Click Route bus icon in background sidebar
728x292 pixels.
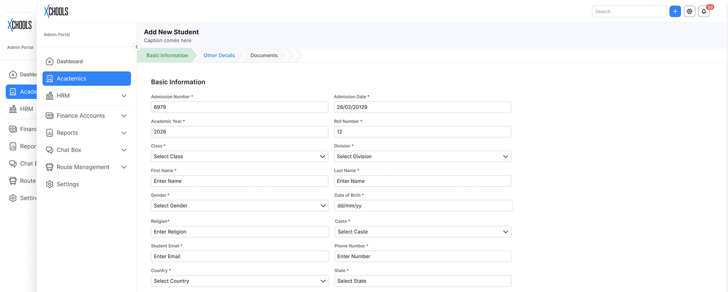(x=13, y=181)
